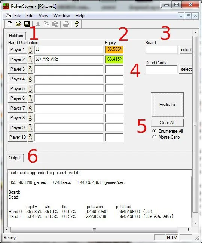Click the output scroll right arrow
Screen dimensions: 202x243
point(189,230)
